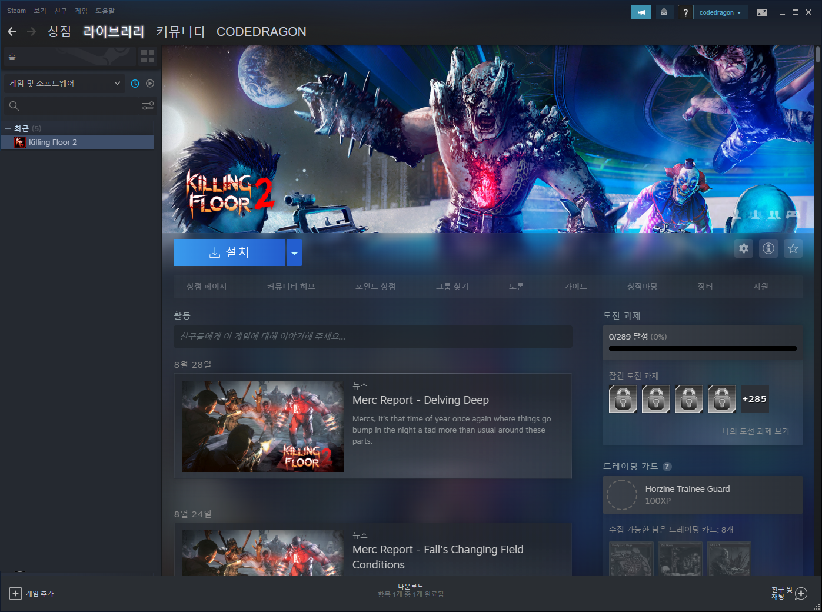Open the inbox envelope icon
822x612 pixels.
point(664,12)
